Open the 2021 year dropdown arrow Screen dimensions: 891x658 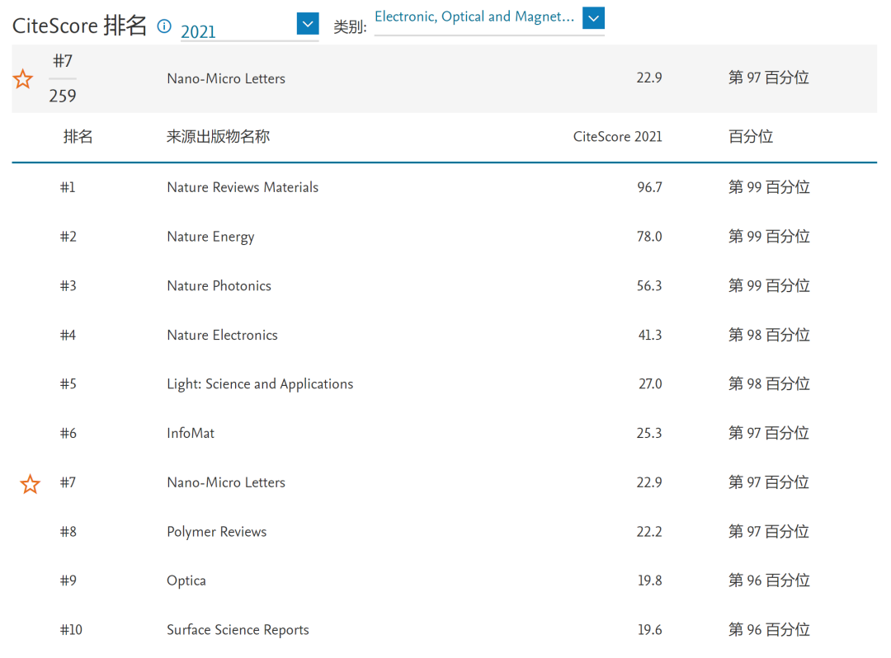(x=308, y=24)
